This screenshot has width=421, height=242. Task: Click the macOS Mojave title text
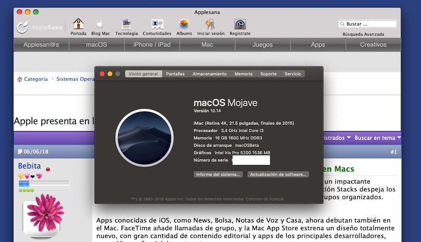point(225,103)
